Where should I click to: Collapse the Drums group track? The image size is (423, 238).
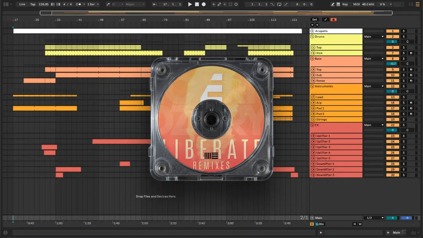pos(312,37)
